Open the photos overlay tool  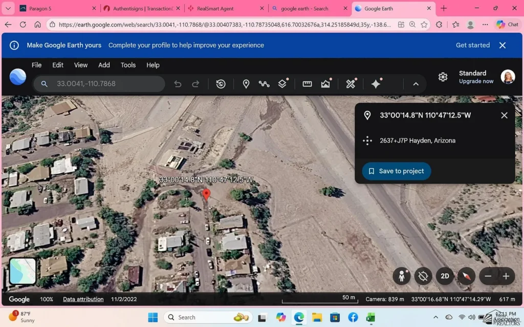[325, 84]
